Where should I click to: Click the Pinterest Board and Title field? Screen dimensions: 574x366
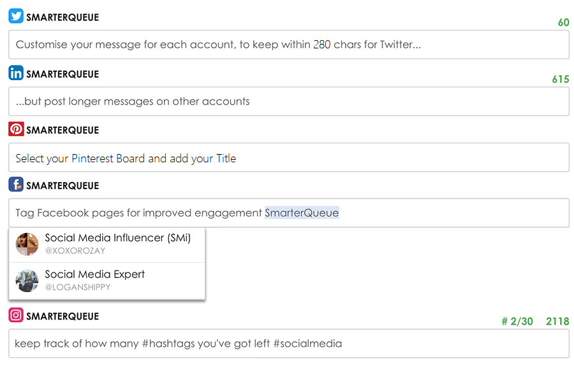point(289,157)
